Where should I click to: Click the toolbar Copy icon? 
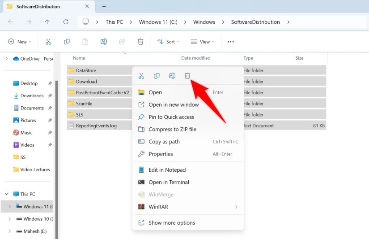coord(67,42)
